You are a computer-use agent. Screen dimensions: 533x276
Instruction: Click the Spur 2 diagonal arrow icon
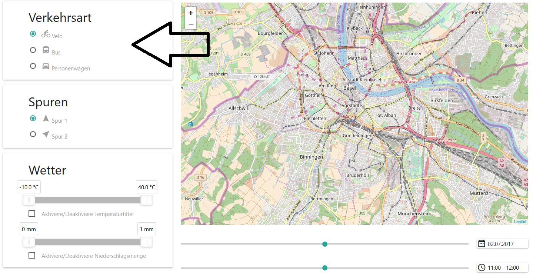point(46,134)
